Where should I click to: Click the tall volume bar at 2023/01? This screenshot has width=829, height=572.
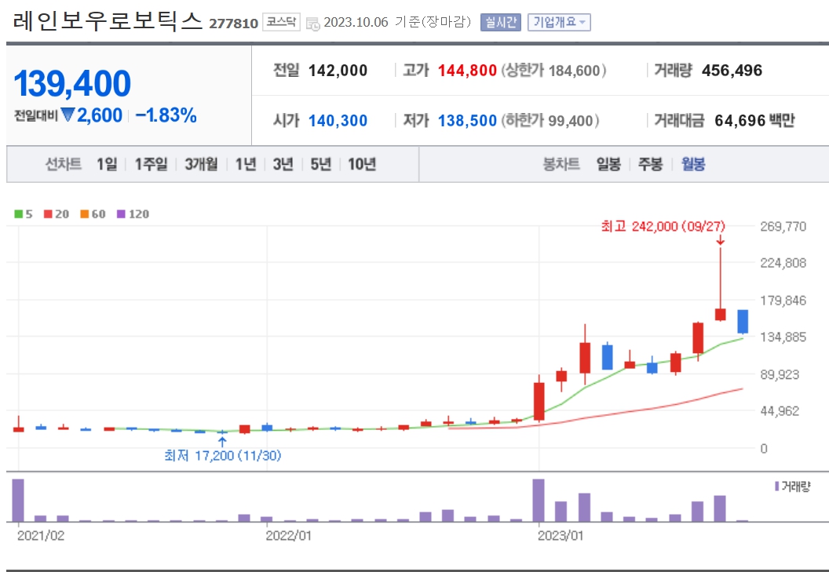(539, 500)
